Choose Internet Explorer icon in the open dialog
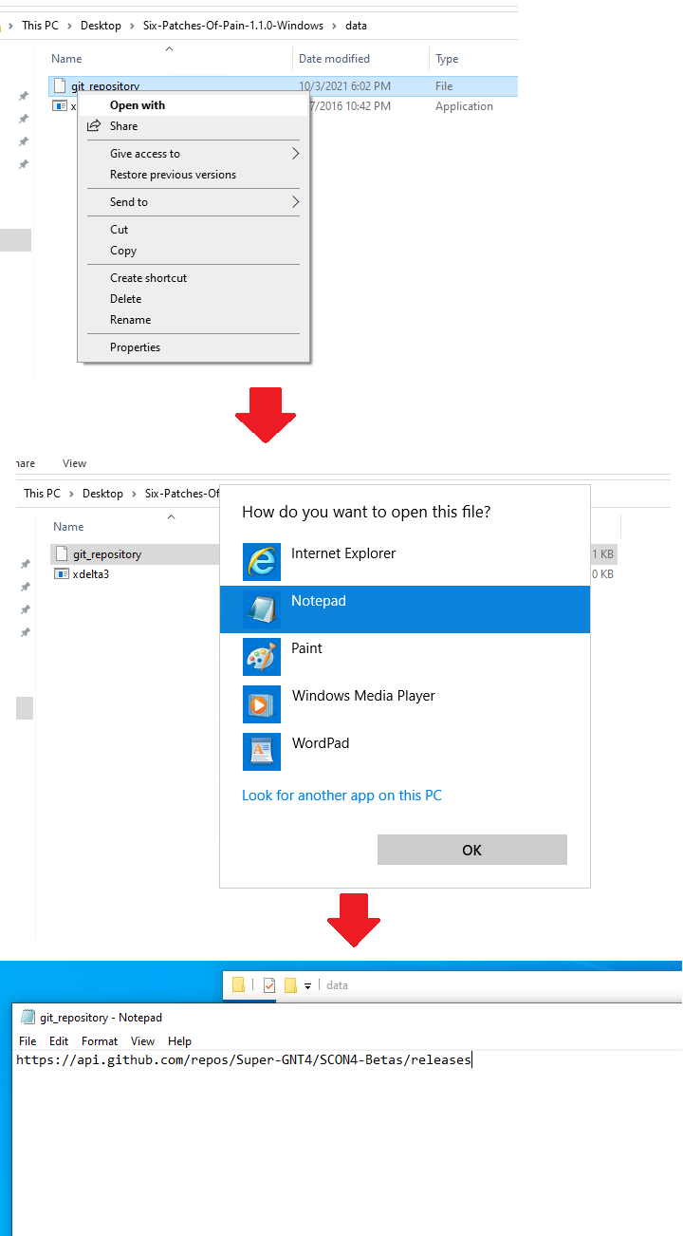The width and height of the screenshot is (683, 1236). [262, 562]
